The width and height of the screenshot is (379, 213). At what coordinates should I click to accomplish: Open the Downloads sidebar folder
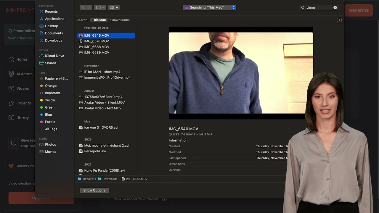tap(51, 40)
